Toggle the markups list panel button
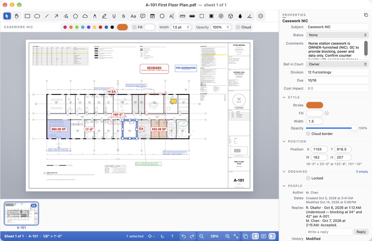The image size is (372, 241). pos(263,236)
